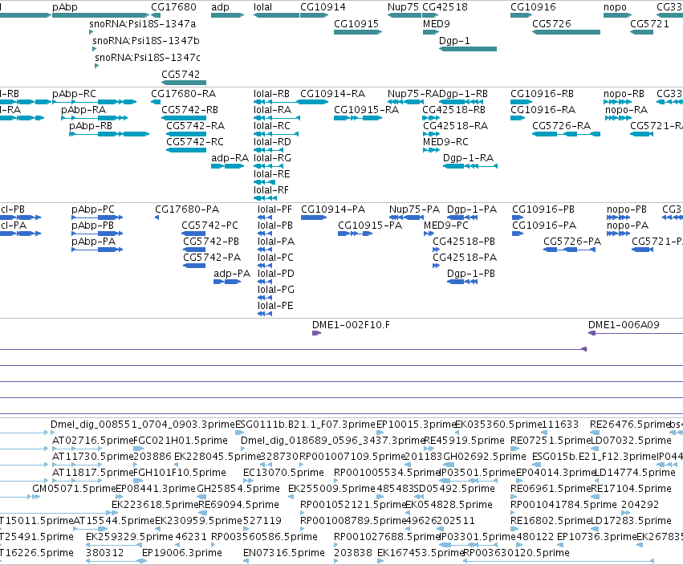Click protein CG42518-PA
The width and height of the screenshot is (683, 565).
click(465, 258)
